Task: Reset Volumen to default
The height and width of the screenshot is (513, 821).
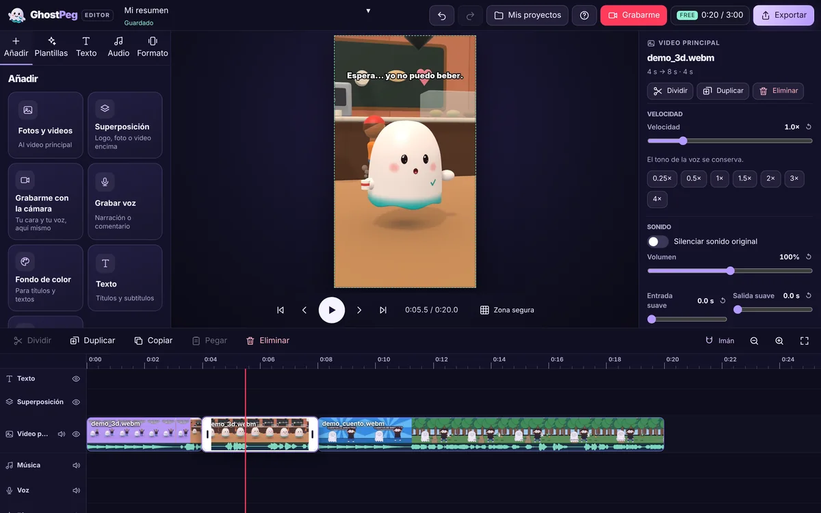Action: tap(809, 257)
